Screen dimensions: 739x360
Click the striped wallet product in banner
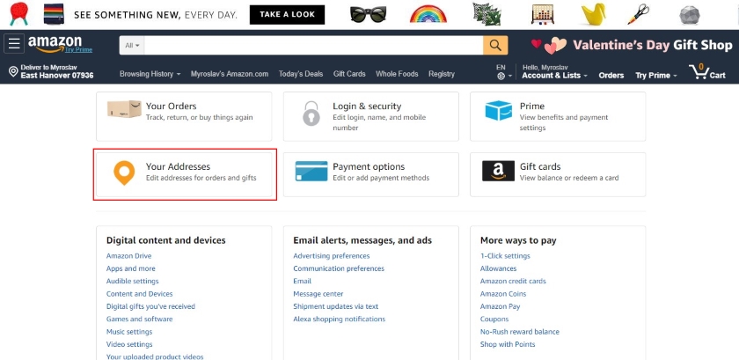54,14
